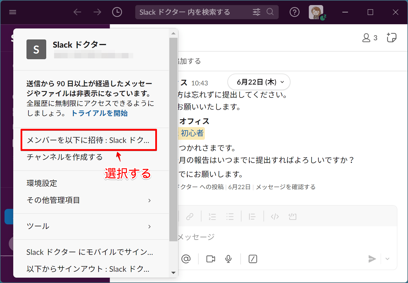408x283 pixels.
Task: Choose チャンネルを作成する in the workspace menu
Action: tap(65, 157)
